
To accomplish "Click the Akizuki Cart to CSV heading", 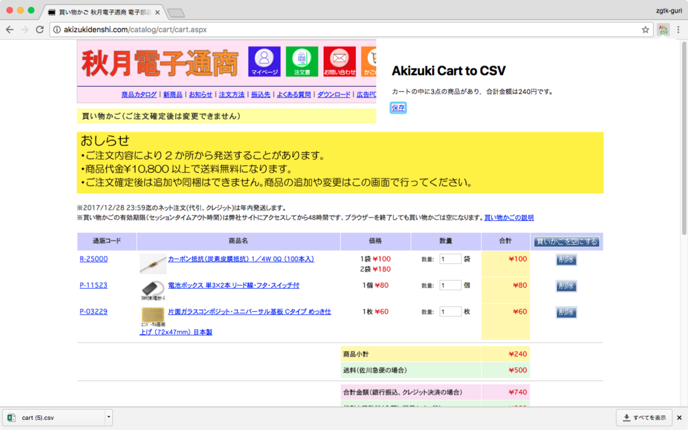I will 448,71.
